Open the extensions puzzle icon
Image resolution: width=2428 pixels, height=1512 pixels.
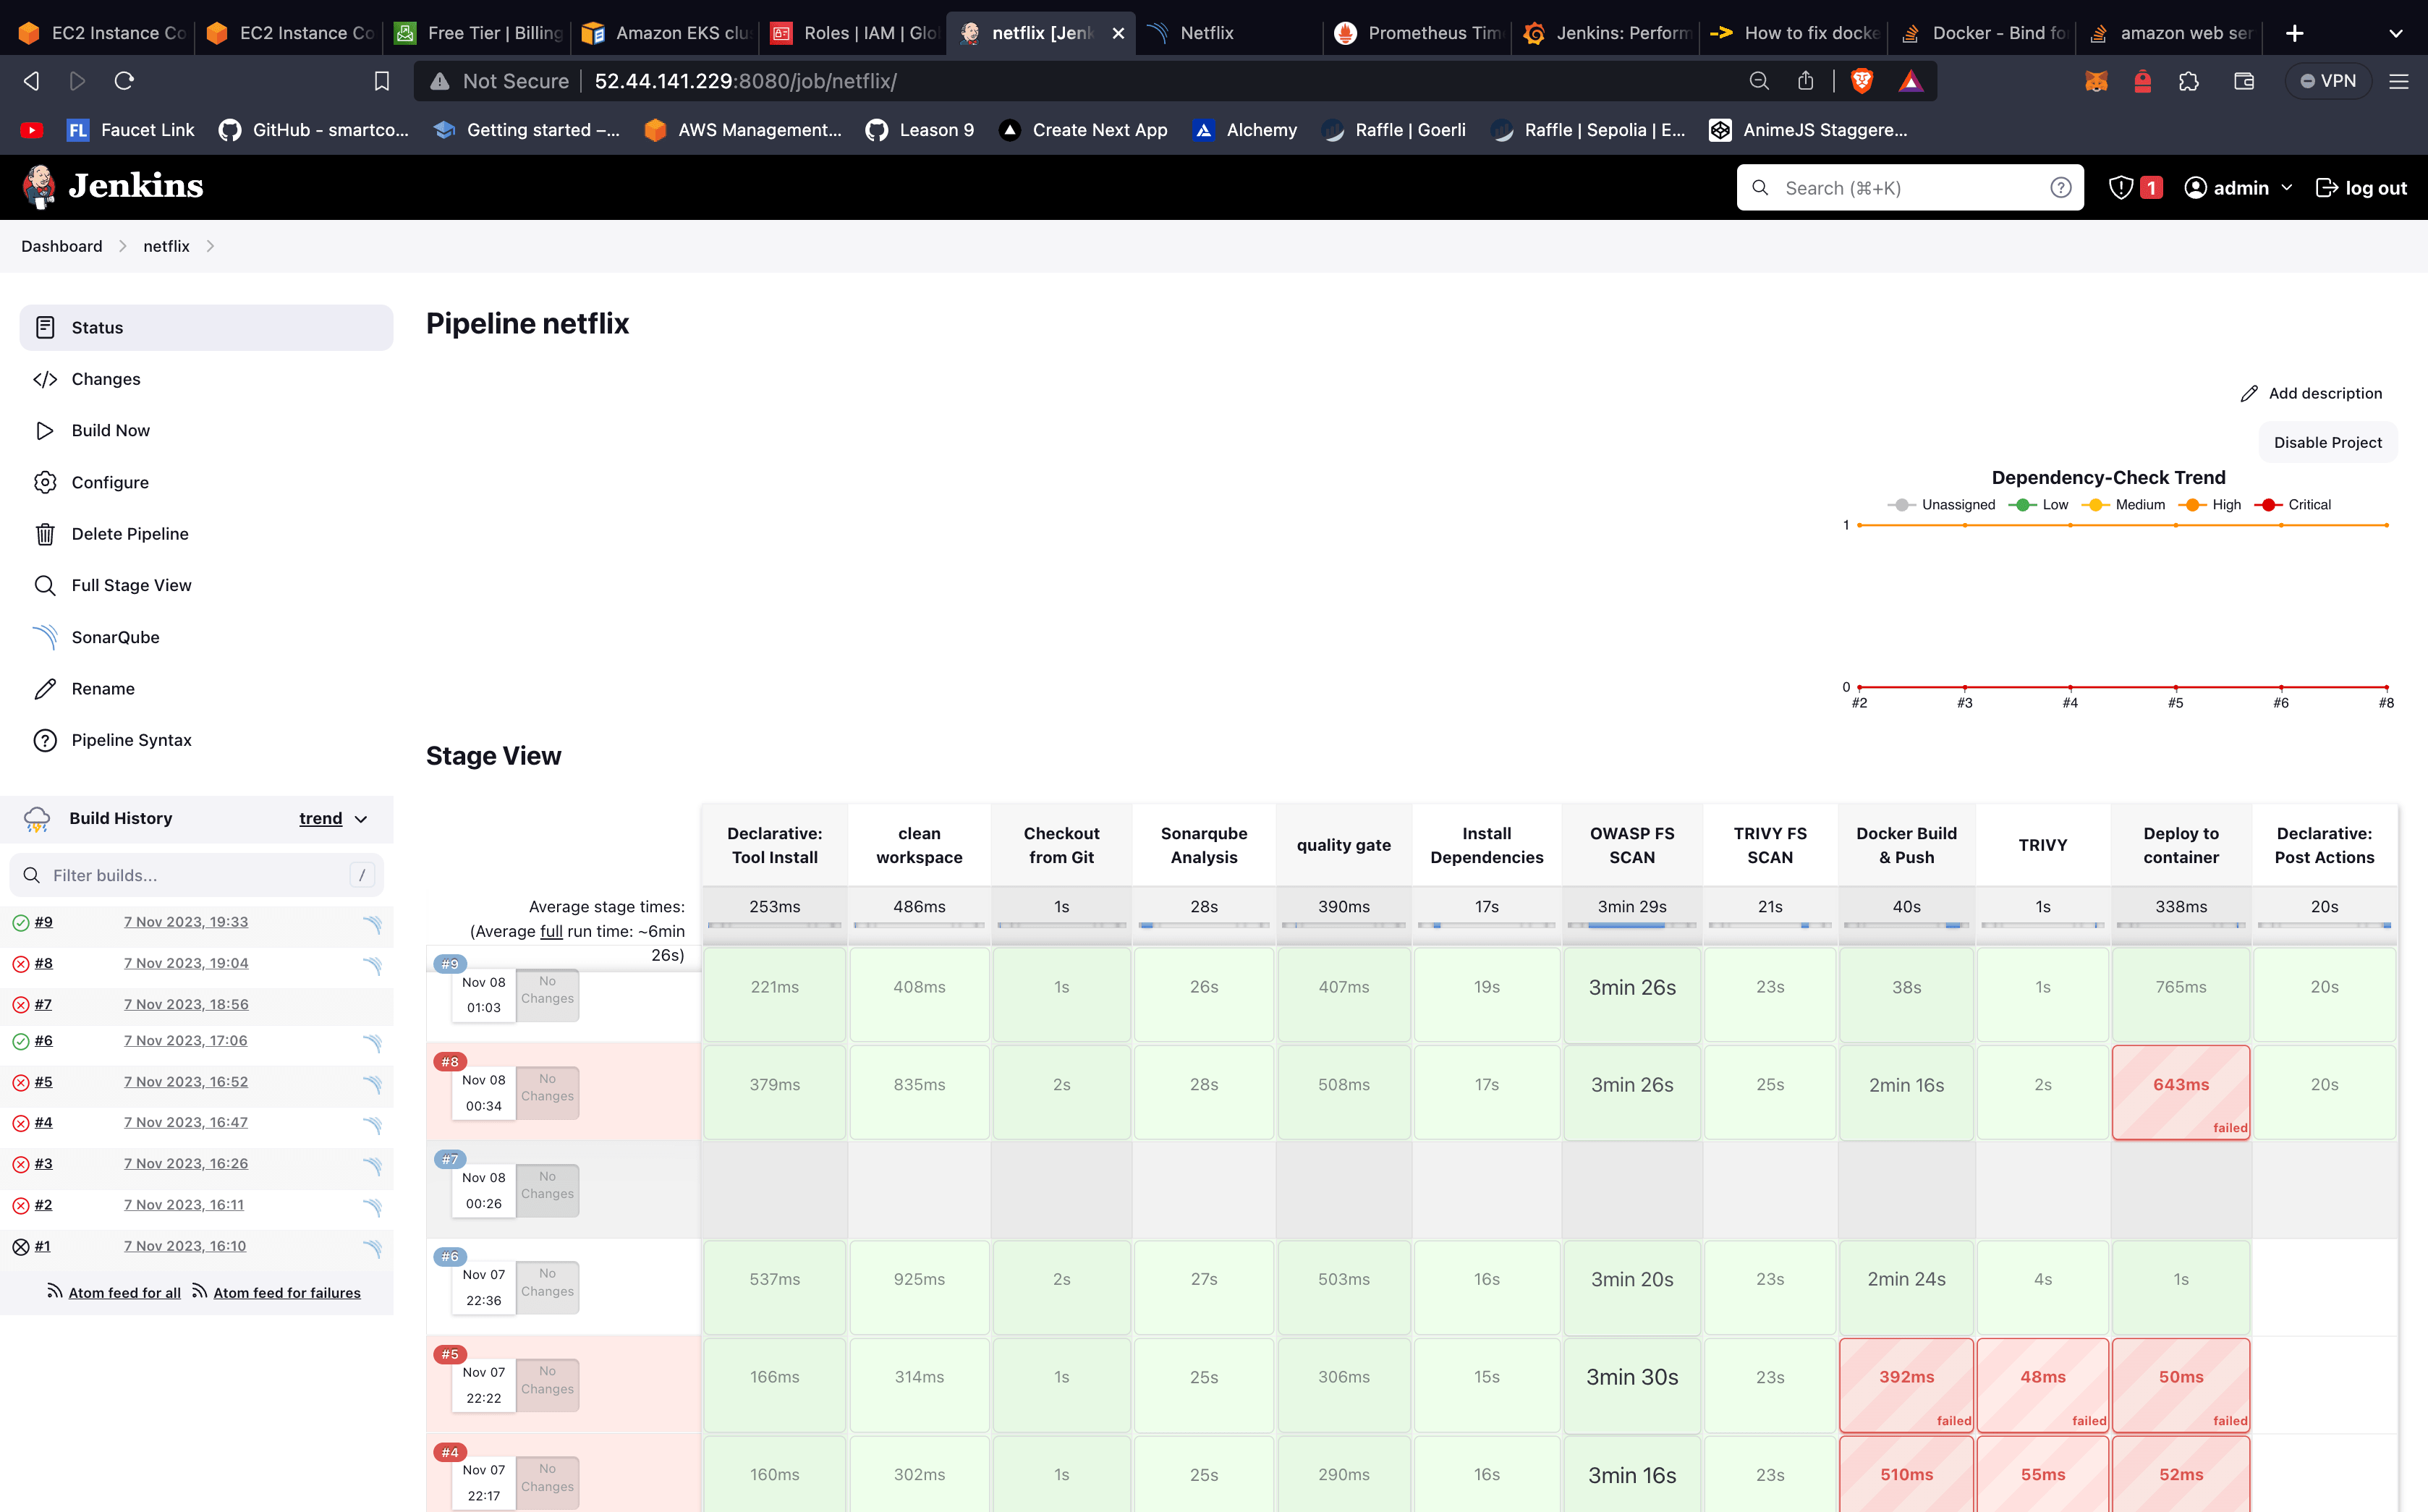[2189, 81]
